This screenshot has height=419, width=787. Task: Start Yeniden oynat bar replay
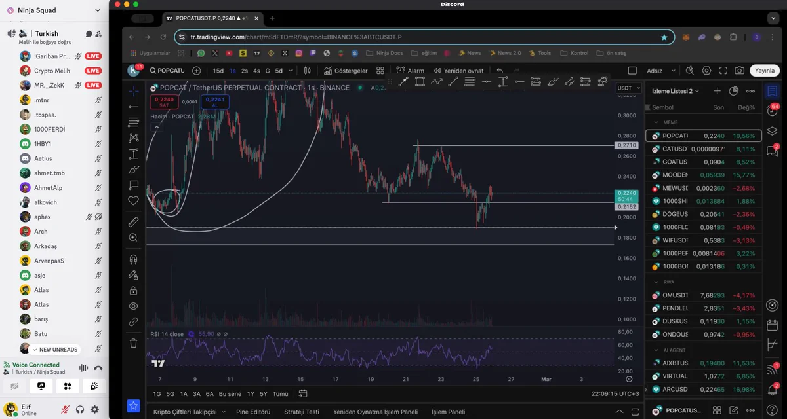pos(458,71)
